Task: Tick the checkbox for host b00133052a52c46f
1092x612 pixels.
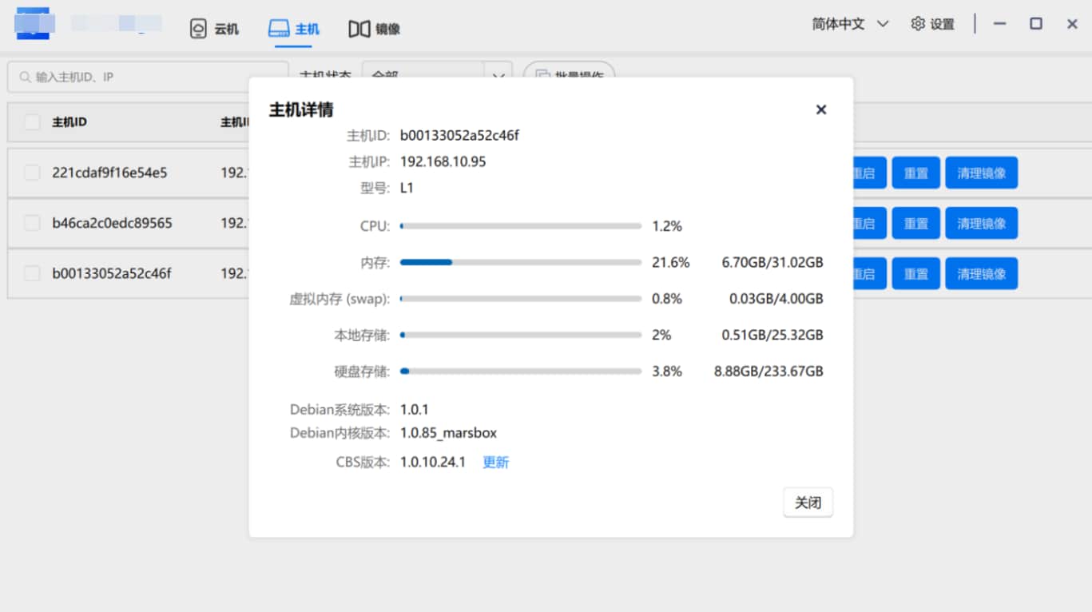Action: point(32,273)
